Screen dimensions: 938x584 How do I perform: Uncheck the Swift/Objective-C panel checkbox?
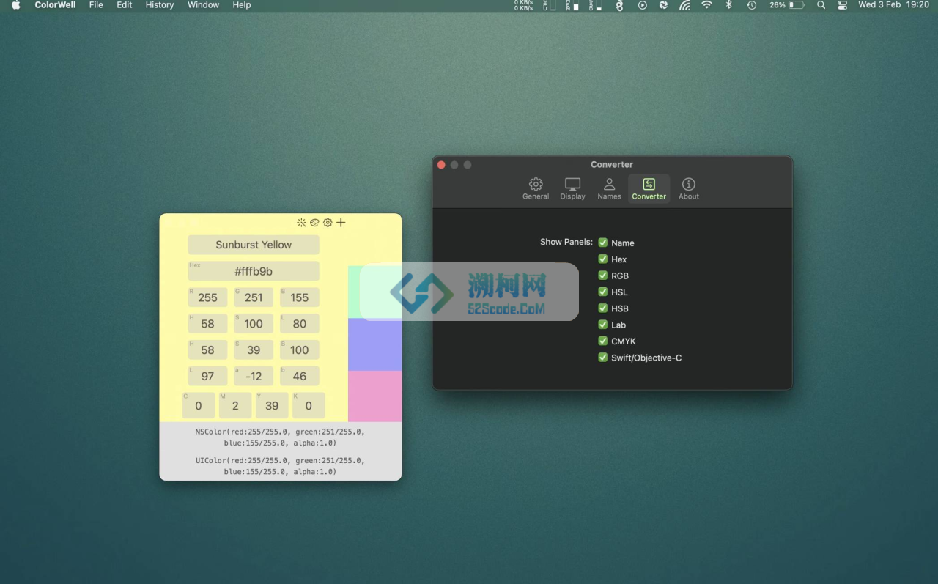(603, 358)
